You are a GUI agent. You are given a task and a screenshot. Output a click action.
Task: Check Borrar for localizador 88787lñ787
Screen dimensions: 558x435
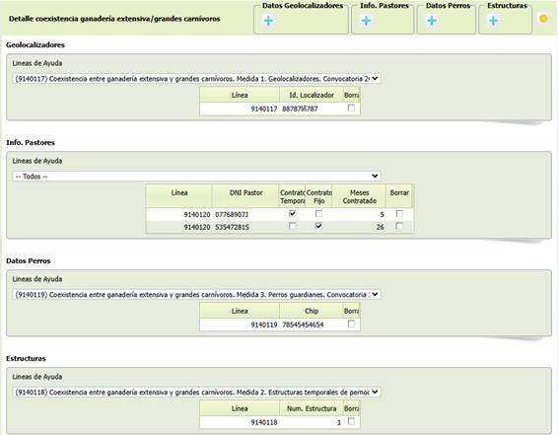pyautogui.click(x=351, y=108)
